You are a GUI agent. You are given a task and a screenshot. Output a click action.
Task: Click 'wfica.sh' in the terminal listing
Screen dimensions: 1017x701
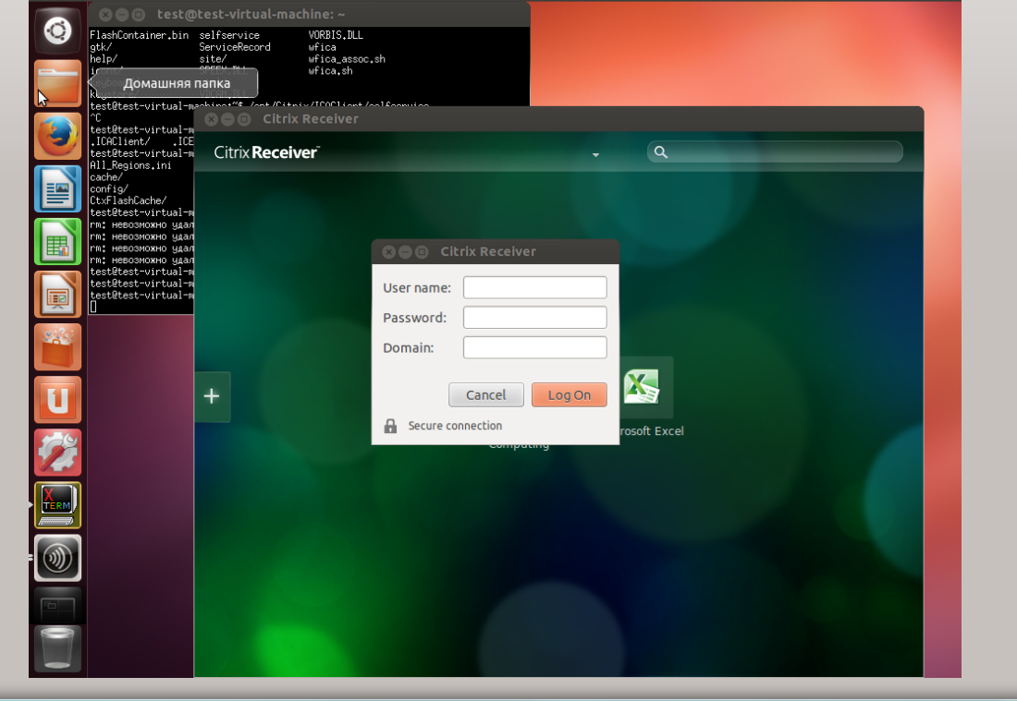(330, 70)
